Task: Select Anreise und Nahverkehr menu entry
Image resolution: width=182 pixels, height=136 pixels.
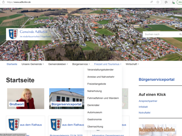Action: (101, 77)
